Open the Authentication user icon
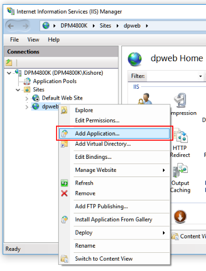Image resolution: width=206 pixels, height=271 pixels. 145,99
